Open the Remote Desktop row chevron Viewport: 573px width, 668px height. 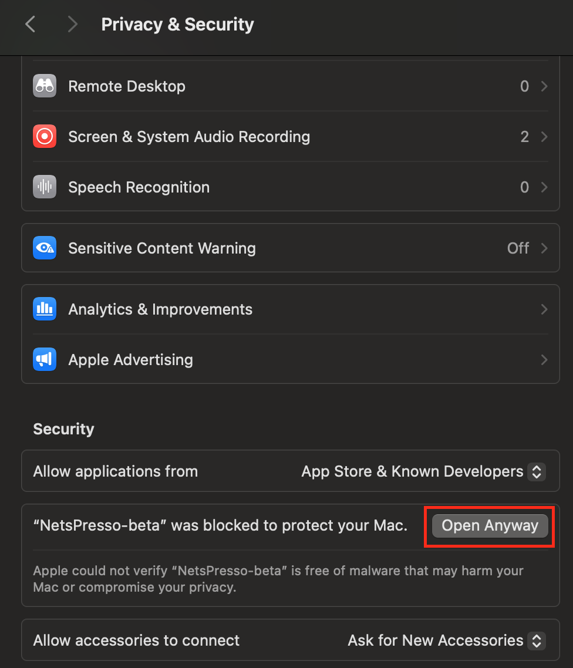(544, 86)
